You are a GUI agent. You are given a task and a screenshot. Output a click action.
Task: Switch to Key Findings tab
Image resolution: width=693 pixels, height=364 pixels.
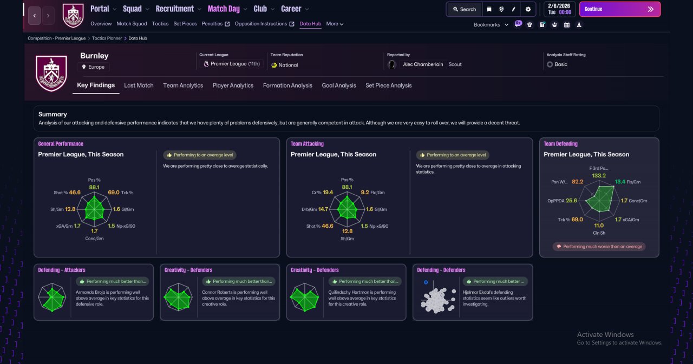tap(96, 85)
